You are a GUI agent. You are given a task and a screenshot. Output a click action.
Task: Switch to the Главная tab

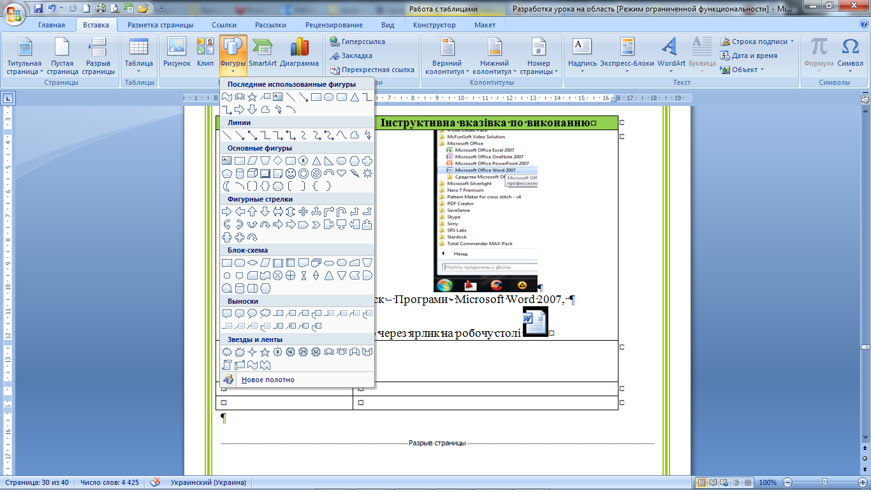(52, 25)
